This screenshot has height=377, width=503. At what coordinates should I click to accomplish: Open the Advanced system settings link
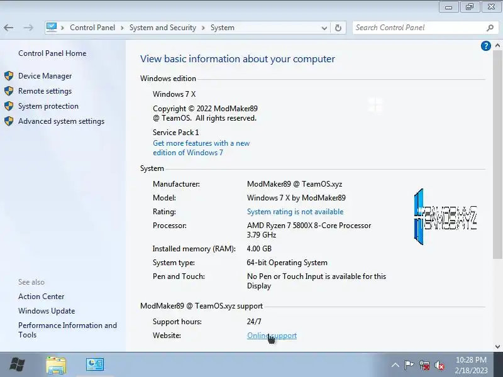click(61, 121)
